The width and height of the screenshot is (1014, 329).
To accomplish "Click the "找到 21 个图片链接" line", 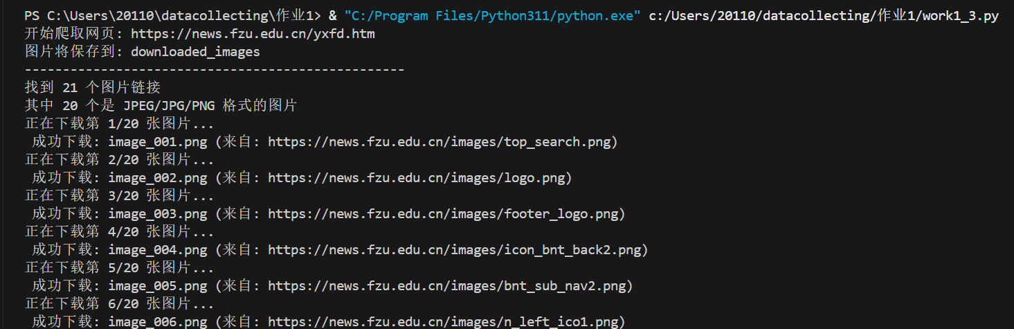I will [93, 88].
